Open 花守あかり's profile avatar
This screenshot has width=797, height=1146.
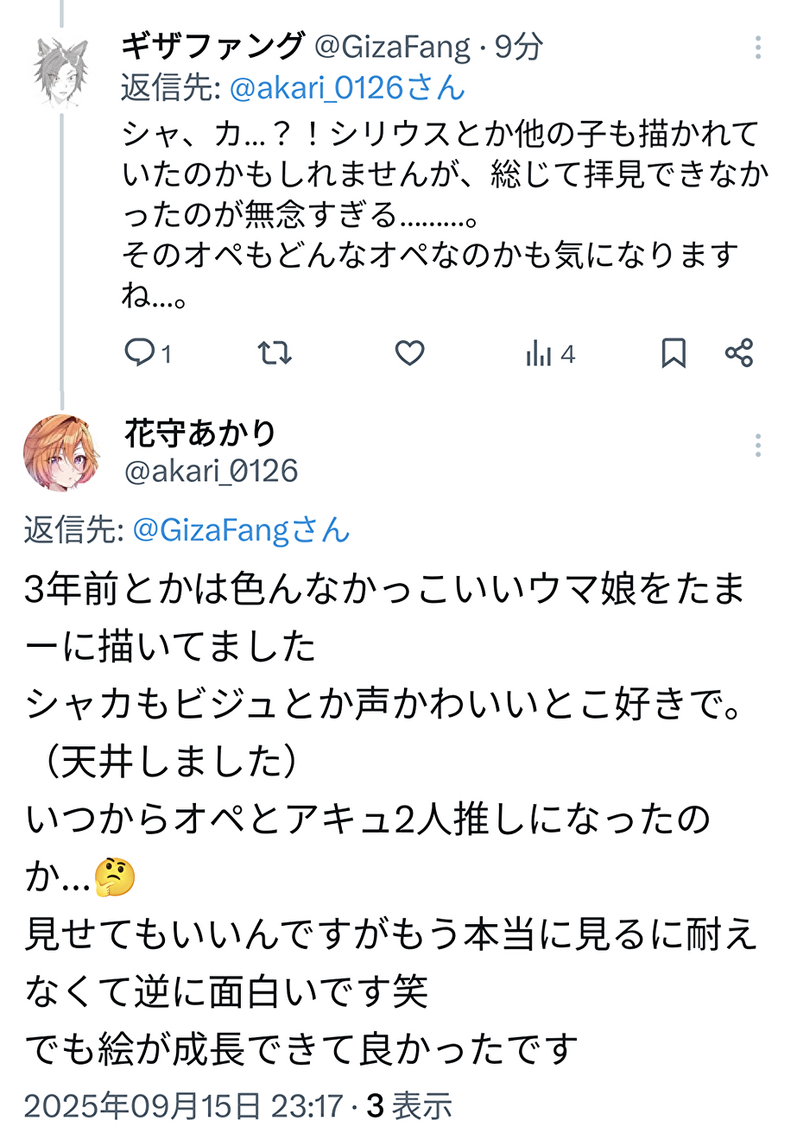[61, 453]
